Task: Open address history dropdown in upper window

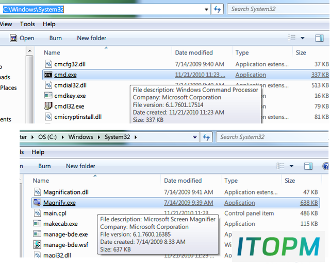Action: point(206,9)
